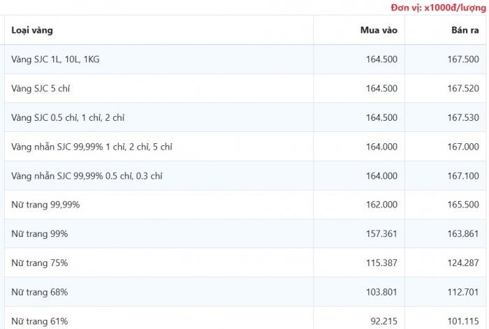Click 'Vàng nhẫn SJC 99,99% 1 chỉ, 2 chỉ, 5 chỉ'
The height and width of the screenshot is (329, 489).
tap(92, 147)
